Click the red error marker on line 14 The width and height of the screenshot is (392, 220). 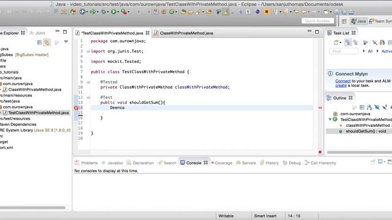pos(76,108)
